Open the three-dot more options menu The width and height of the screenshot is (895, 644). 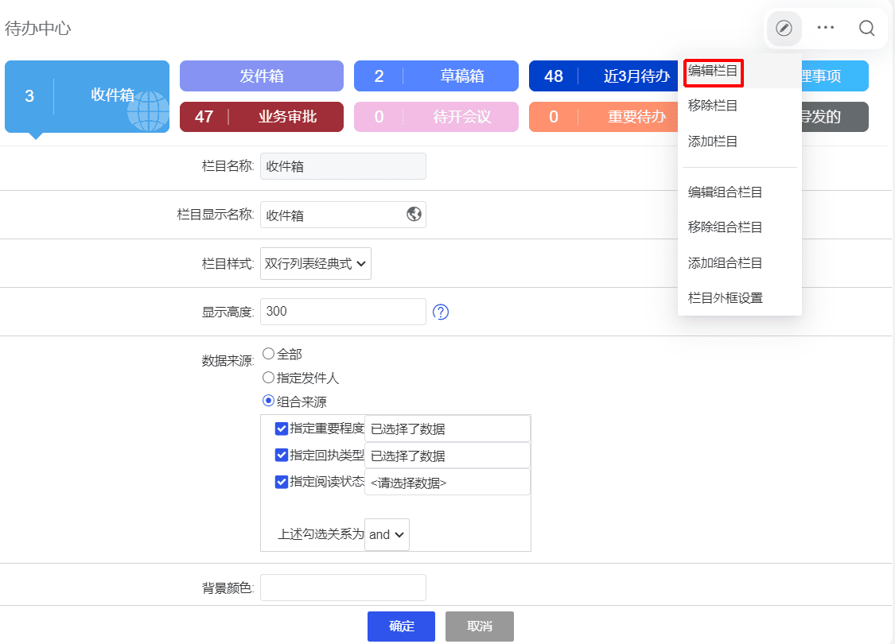[825, 27]
